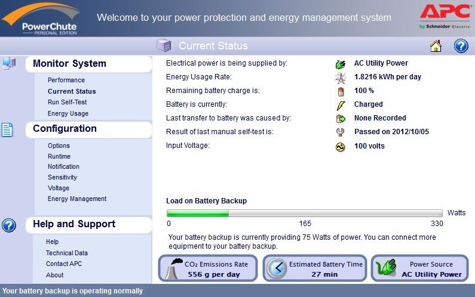475x297 pixels.
Task: Click the Power Source green plug icon
Action: tap(385, 267)
